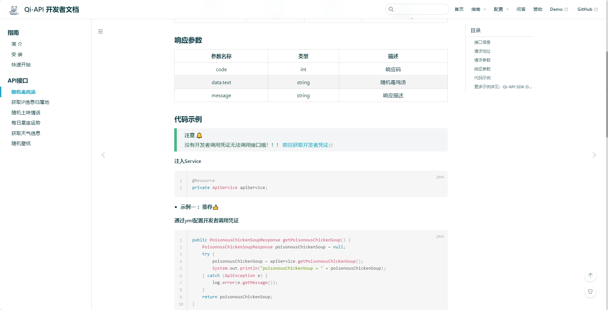Screen dimensions: 608x310
Task: Open 更多示例详见 Qi-API-SDK link in contents
Action: click(x=503, y=87)
